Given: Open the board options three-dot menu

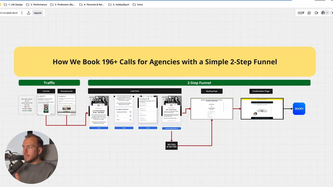Looking at the screenshot, I should point(22,13).
